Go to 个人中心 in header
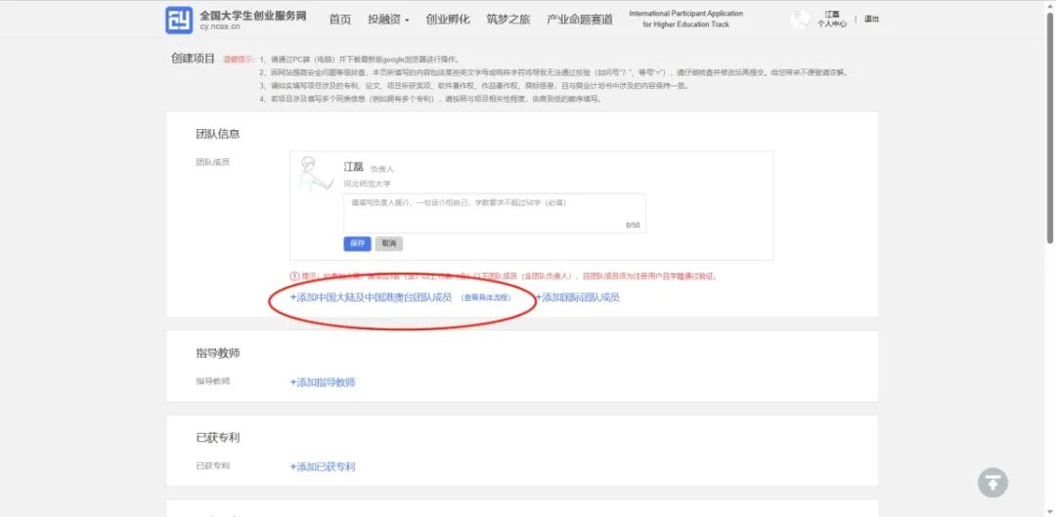Image resolution: width=1056 pixels, height=517 pixels. click(832, 23)
